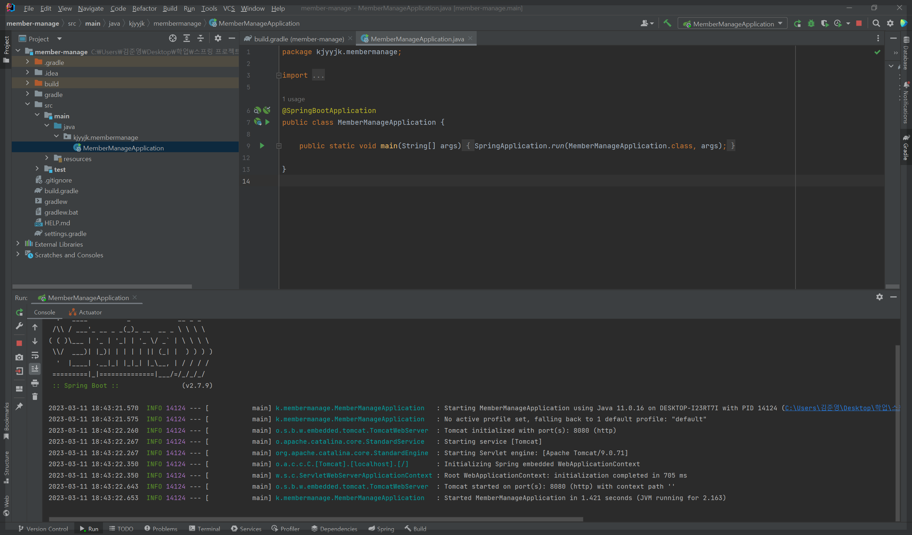Click the Build project hammer icon

point(667,24)
